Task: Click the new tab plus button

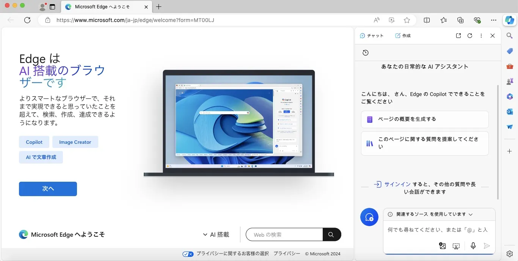Action: pos(159,7)
